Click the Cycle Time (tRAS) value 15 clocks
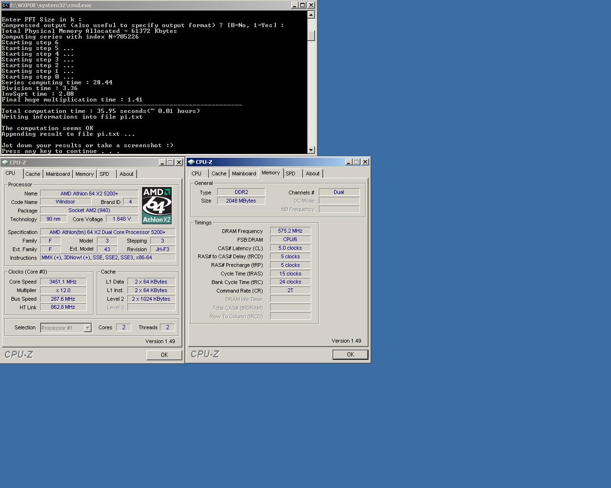The height and width of the screenshot is (488, 611). [x=290, y=274]
